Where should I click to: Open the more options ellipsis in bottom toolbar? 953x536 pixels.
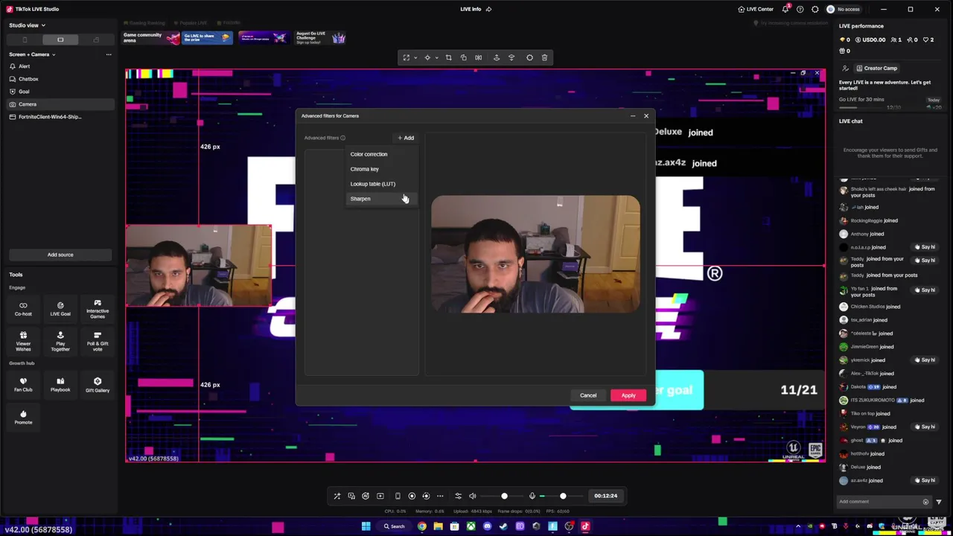coord(440,496)
